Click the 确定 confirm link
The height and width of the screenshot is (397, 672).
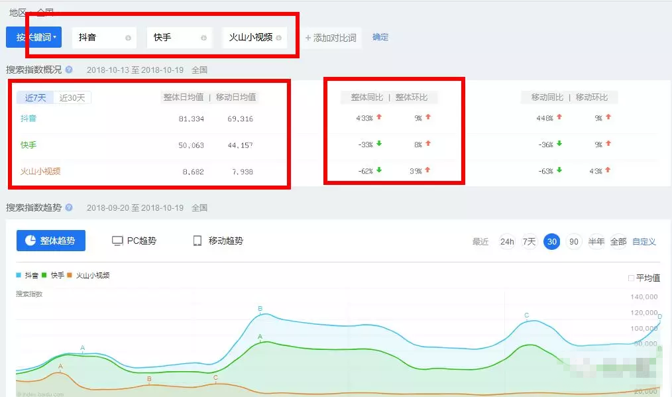pyautogui.click(x=380, y=37)
